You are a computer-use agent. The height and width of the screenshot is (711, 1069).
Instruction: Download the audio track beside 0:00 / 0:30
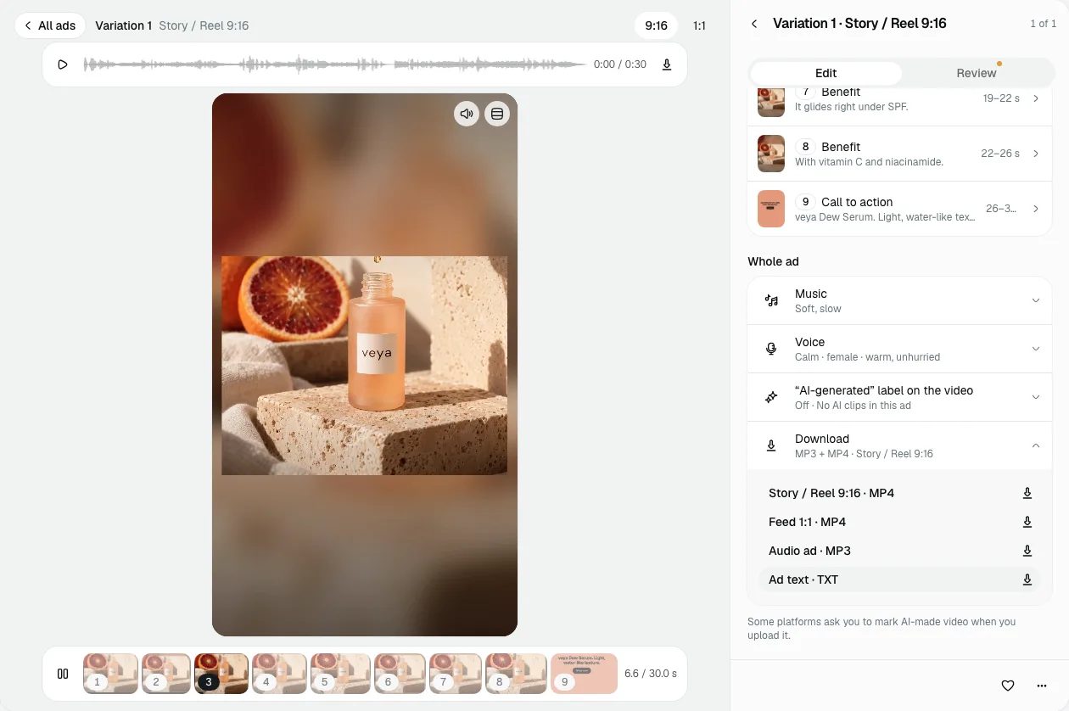tap(667, 64)
